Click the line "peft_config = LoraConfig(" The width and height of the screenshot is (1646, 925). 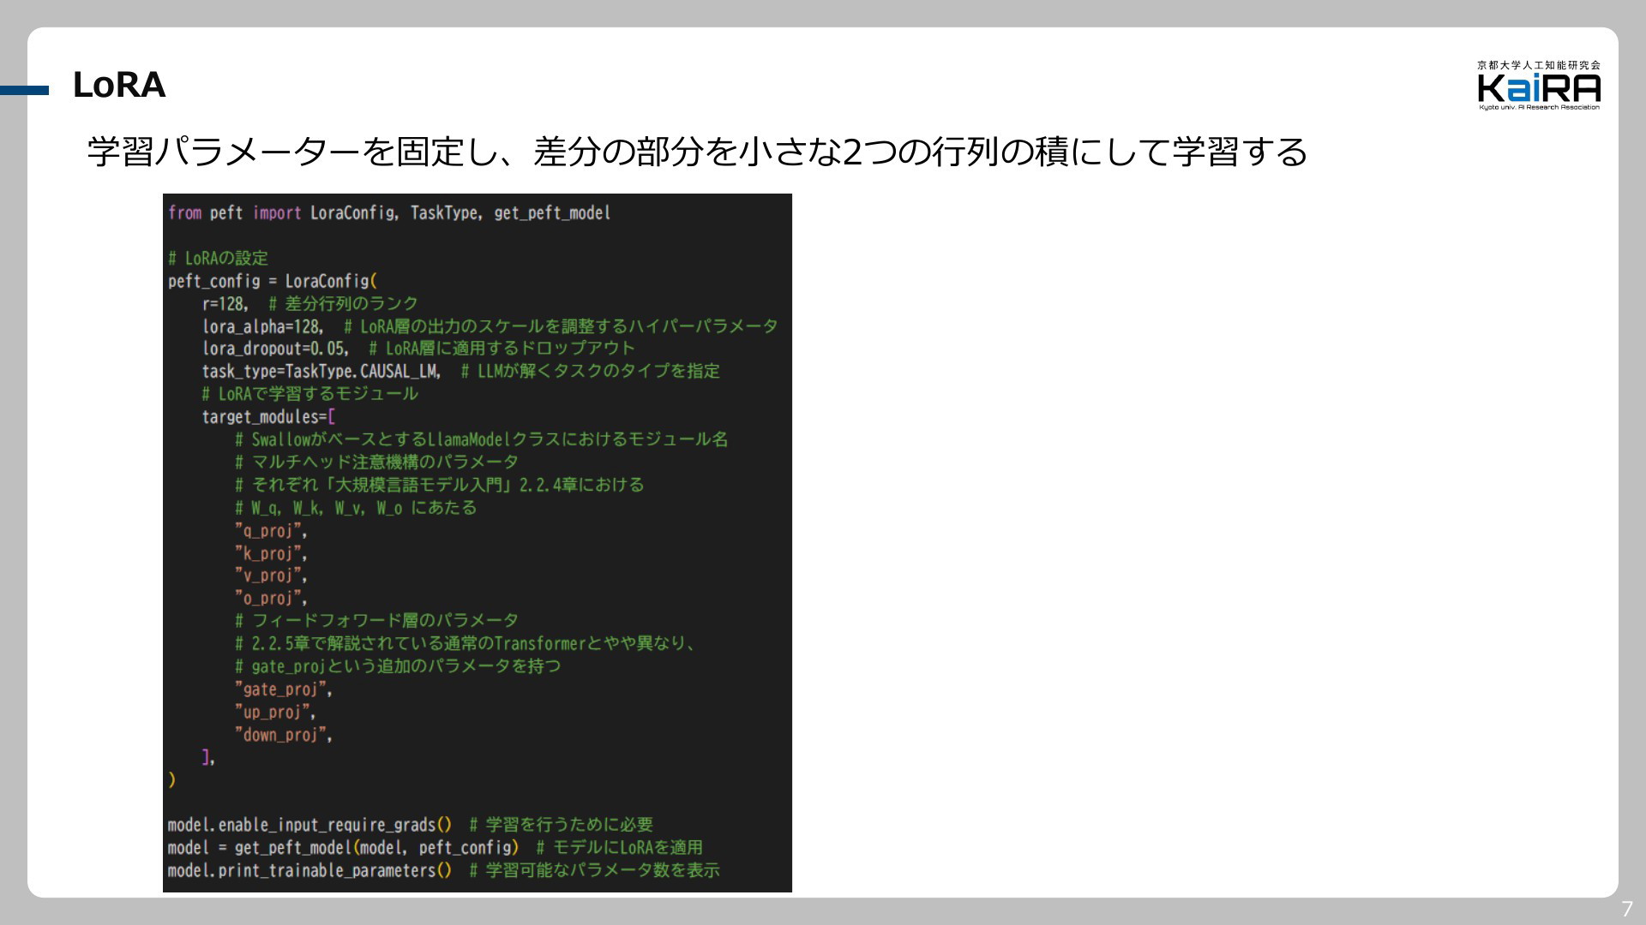coord(273,281)
